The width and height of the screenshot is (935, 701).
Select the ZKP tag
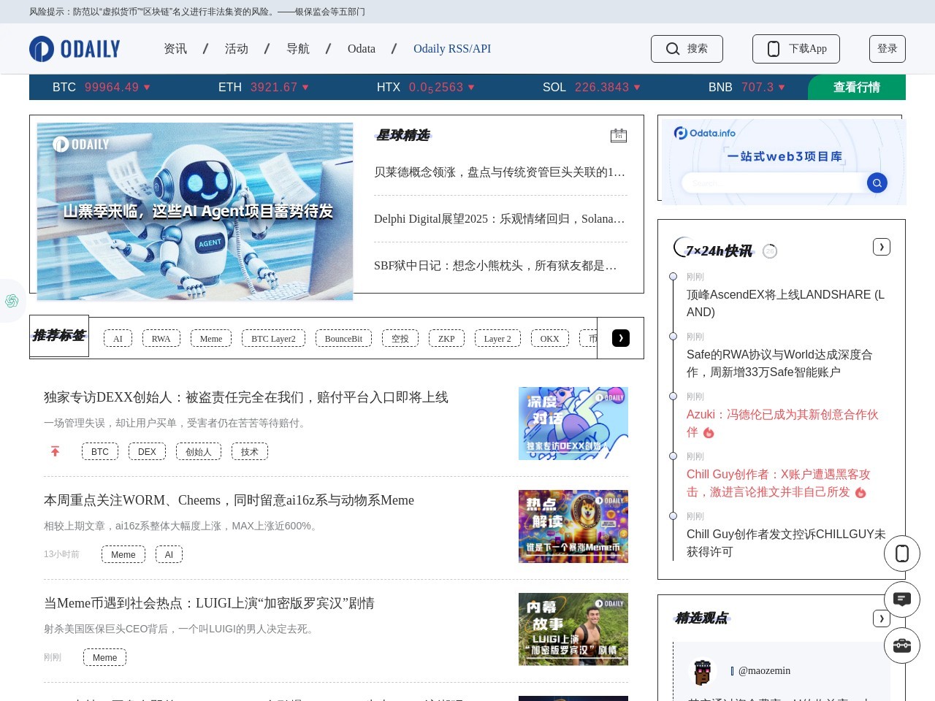point(446,338)
